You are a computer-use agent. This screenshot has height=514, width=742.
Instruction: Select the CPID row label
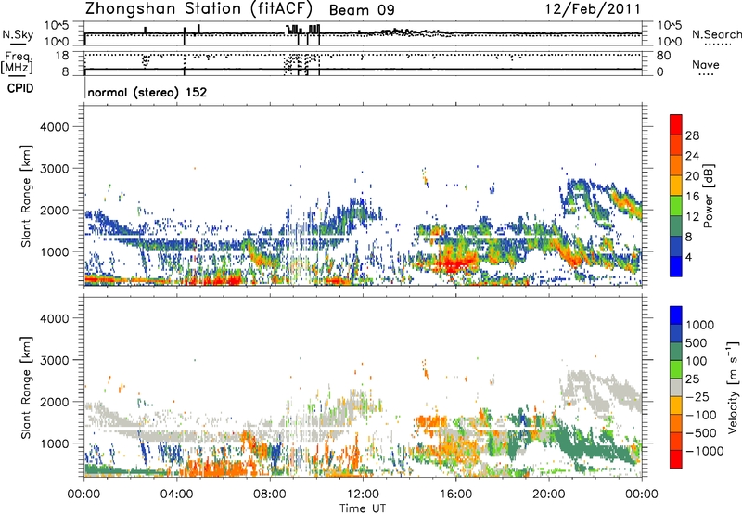(20, 88)
